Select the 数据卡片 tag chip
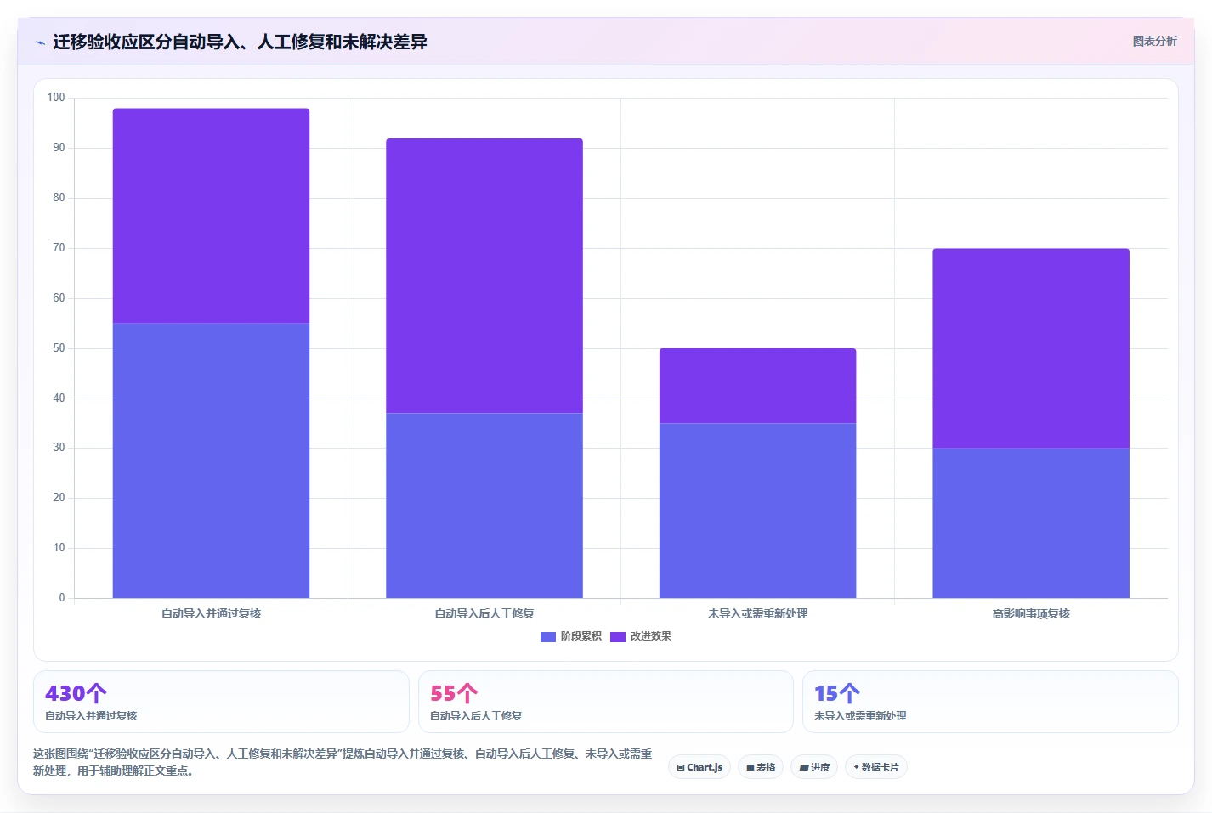 876,767
